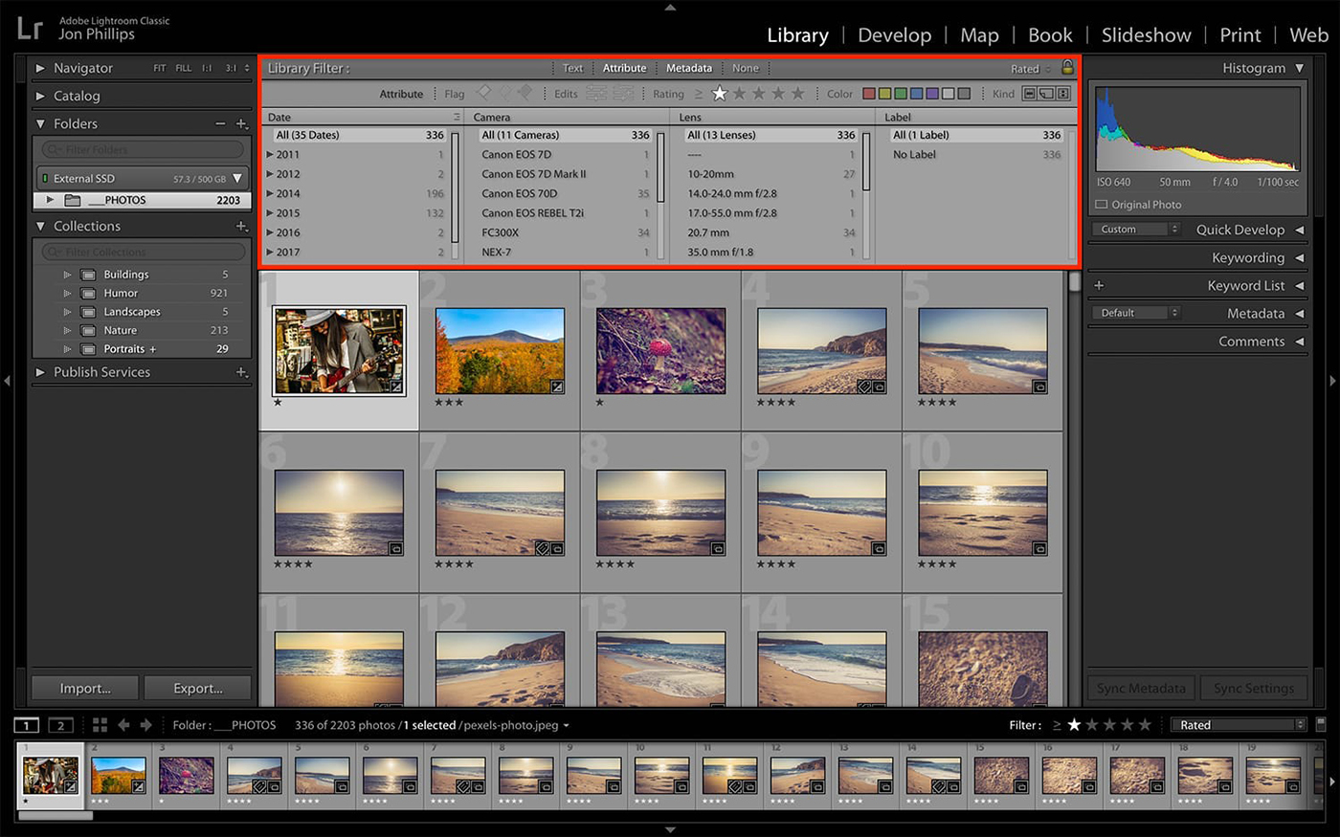Open the Slideshow module

click(1146, 34)
